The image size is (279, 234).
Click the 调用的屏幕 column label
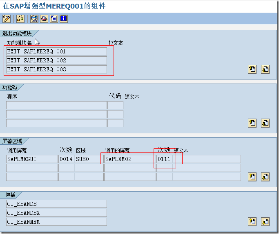(117, 150)
